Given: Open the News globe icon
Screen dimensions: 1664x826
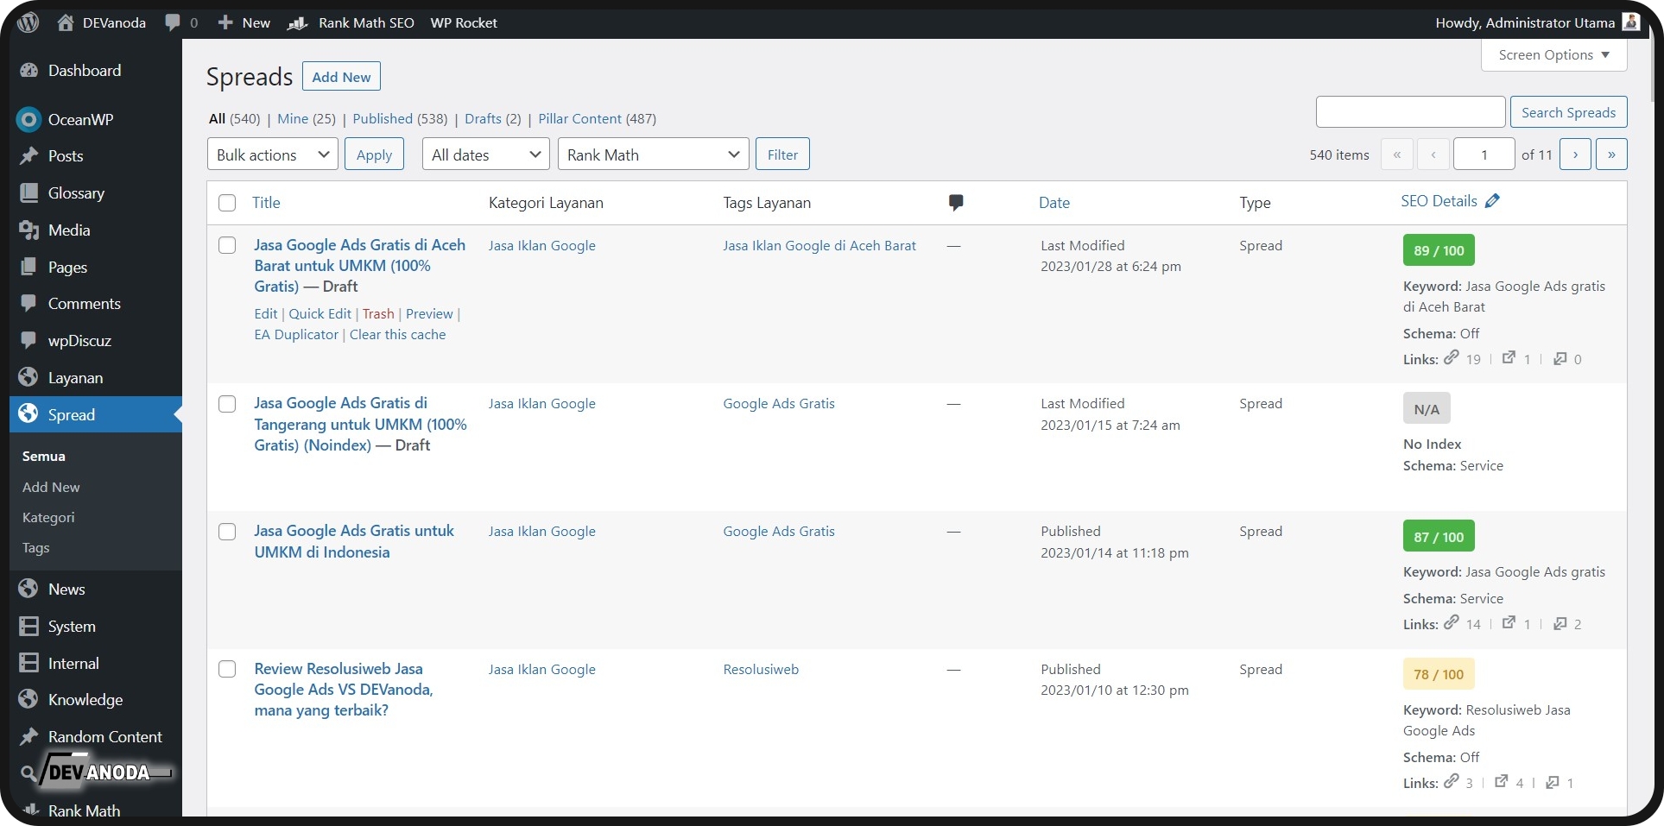Looking at the screenshot, I should tap(28, 590).
